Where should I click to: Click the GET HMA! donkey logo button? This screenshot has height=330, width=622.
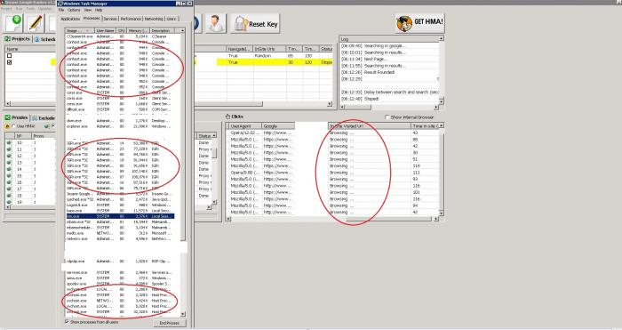point(419,23)
